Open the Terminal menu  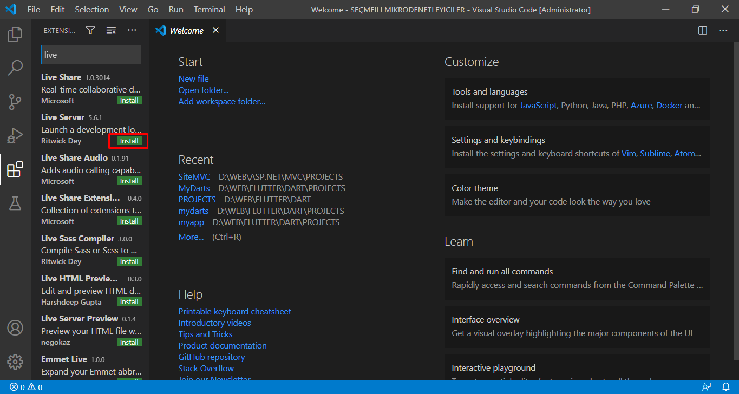coord(210,10)
